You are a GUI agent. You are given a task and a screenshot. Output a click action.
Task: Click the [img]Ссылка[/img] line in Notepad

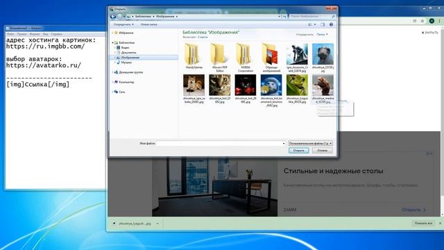[37, 84]
